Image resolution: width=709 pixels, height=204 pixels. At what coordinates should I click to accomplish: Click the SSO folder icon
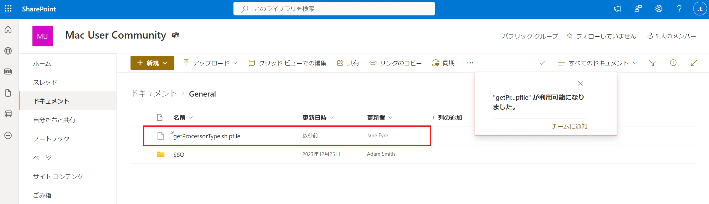[x=161, y=154]
